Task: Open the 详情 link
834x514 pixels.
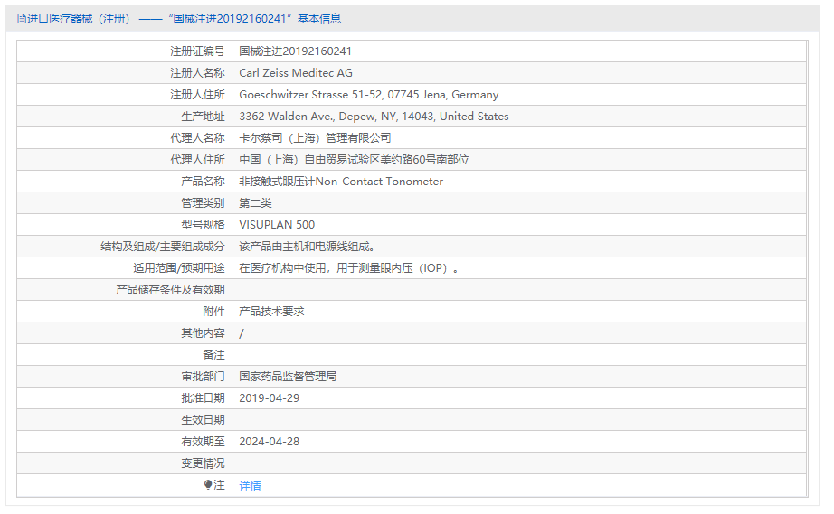Action: (x=250, y=486)
